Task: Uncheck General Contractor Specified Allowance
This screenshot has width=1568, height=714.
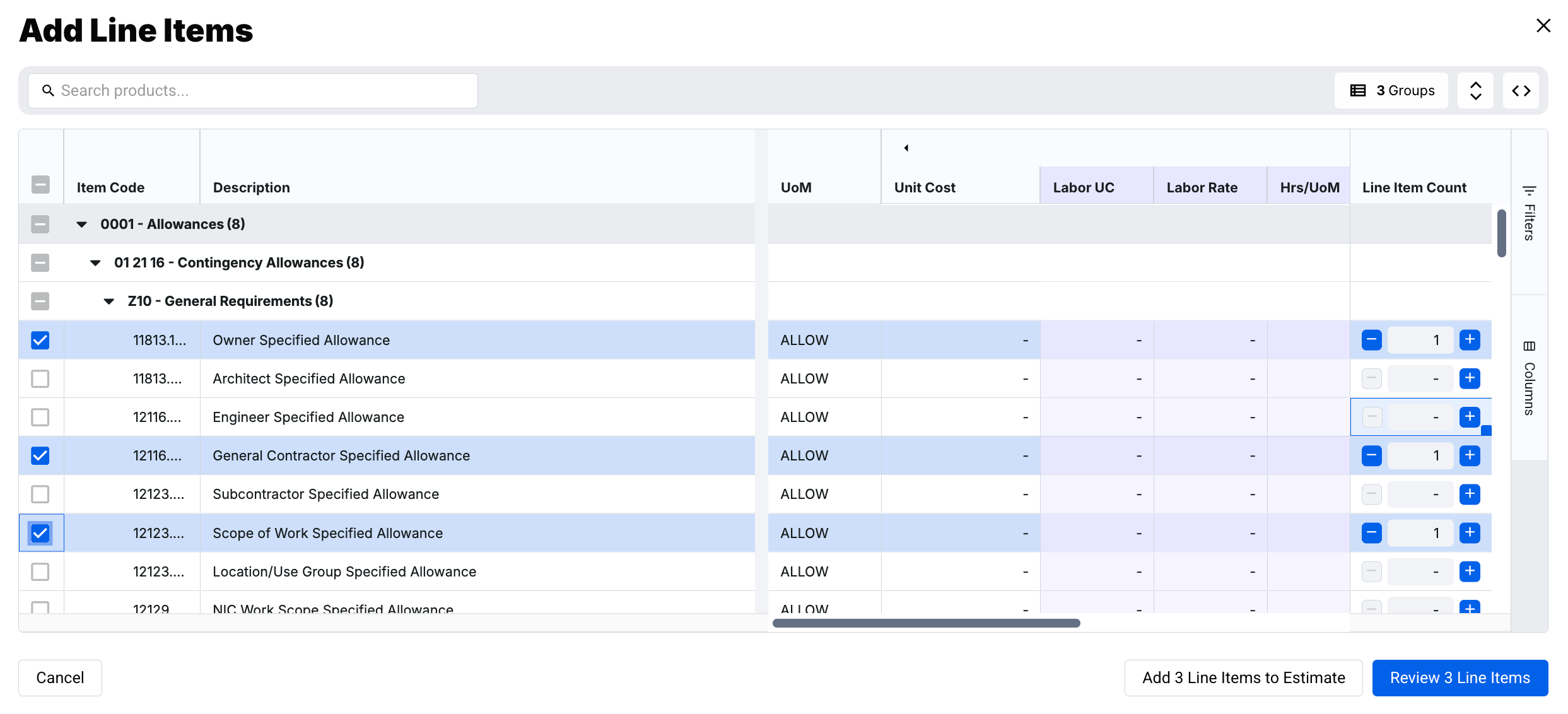Action: click(40, 455)
